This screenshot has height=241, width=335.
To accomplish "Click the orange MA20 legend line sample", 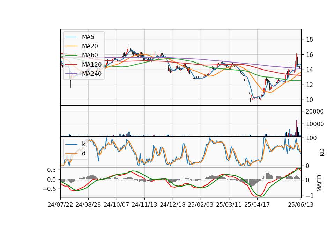I will click(71, 46).
